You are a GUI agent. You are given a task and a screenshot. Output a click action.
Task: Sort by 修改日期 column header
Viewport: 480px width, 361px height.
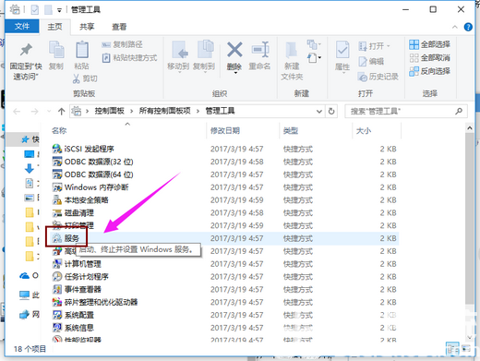[x=225, y=131]
